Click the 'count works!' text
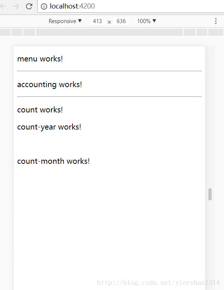The height and width of the screenshot is (290, 224). (40, 110)
